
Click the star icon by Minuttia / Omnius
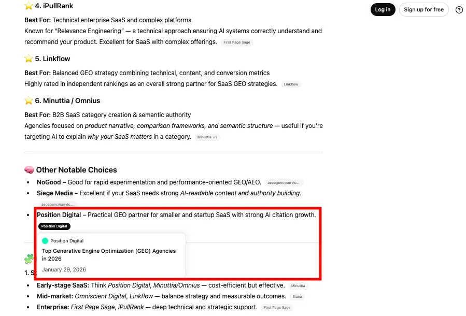coord(29,100)
